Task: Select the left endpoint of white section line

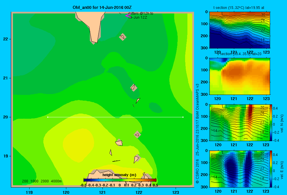Action: pos(48,117)
